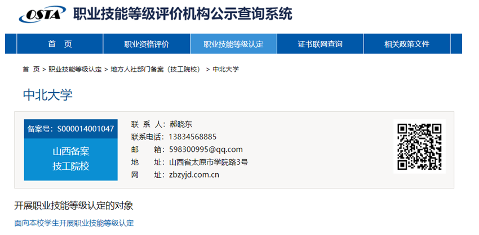Click the 备案号 S000014001047 badge
The width and height of the screenshot is (479, 235).
click(70, 129)
